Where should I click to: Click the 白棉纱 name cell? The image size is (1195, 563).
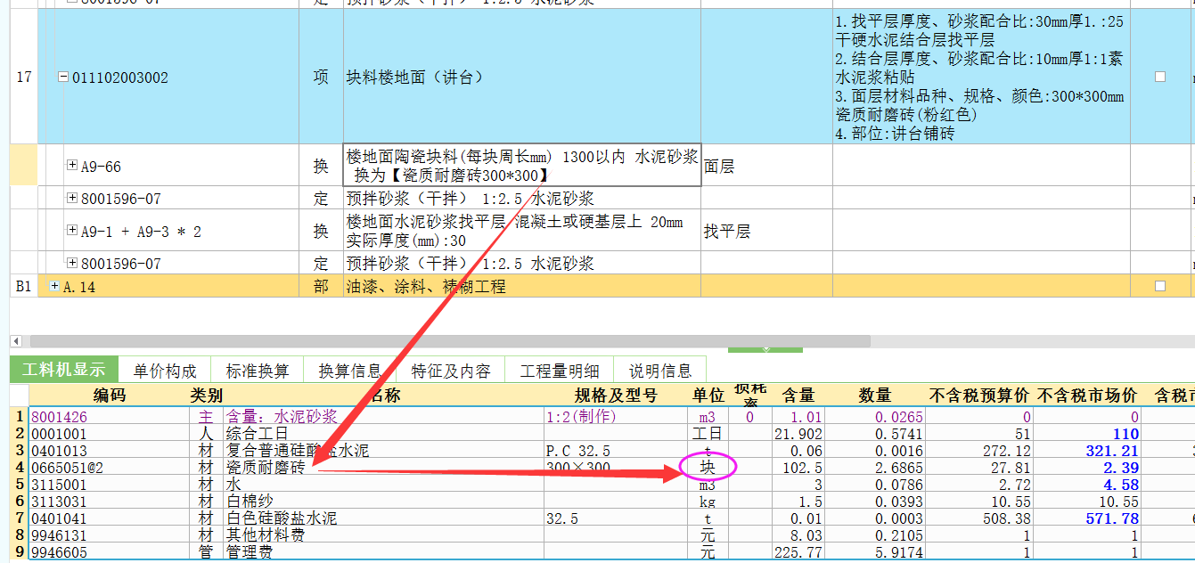pyautogui.click(x=384, y=502)
